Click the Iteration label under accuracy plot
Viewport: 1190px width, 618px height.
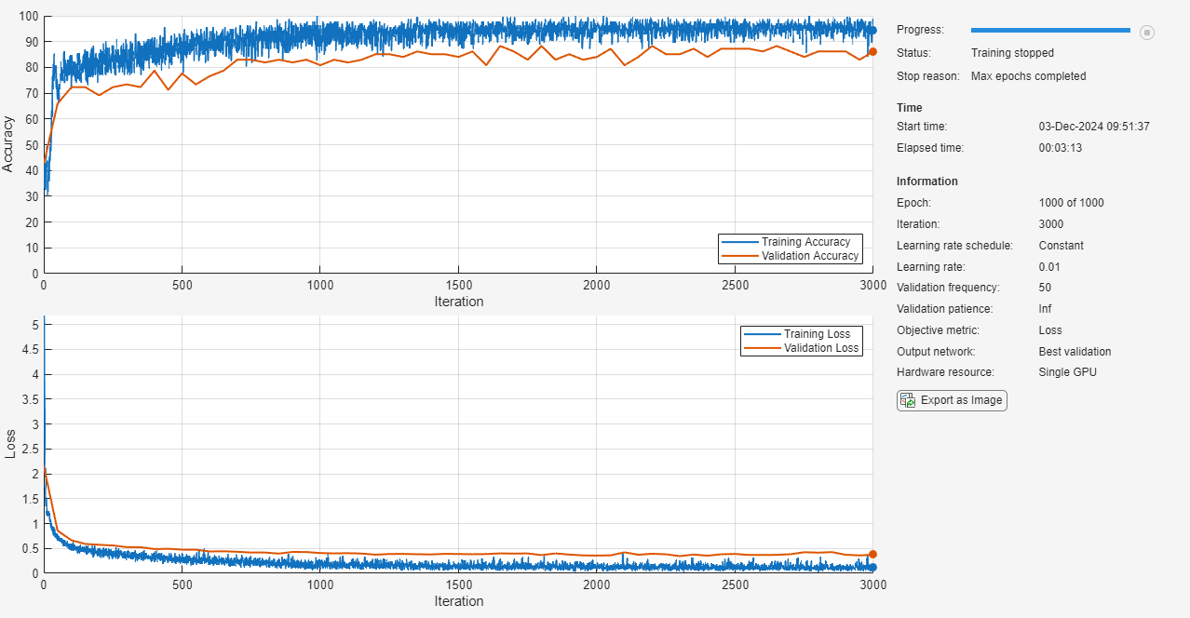[459, 302]
